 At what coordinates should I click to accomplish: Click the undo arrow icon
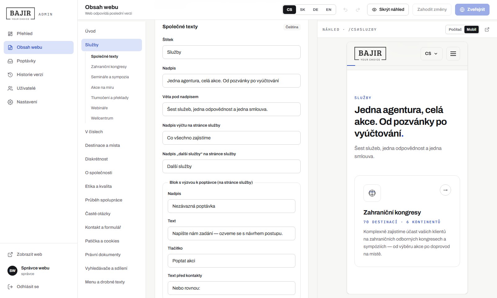[345, 10]
